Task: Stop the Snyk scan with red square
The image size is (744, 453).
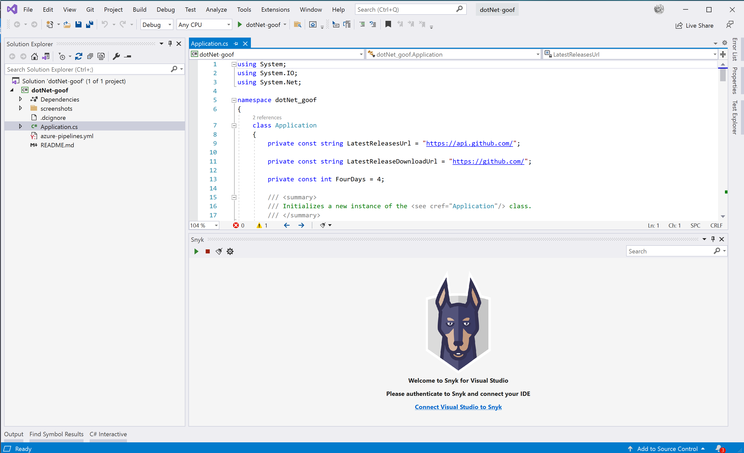Action: pyautogui.click(x=207, y=251)
